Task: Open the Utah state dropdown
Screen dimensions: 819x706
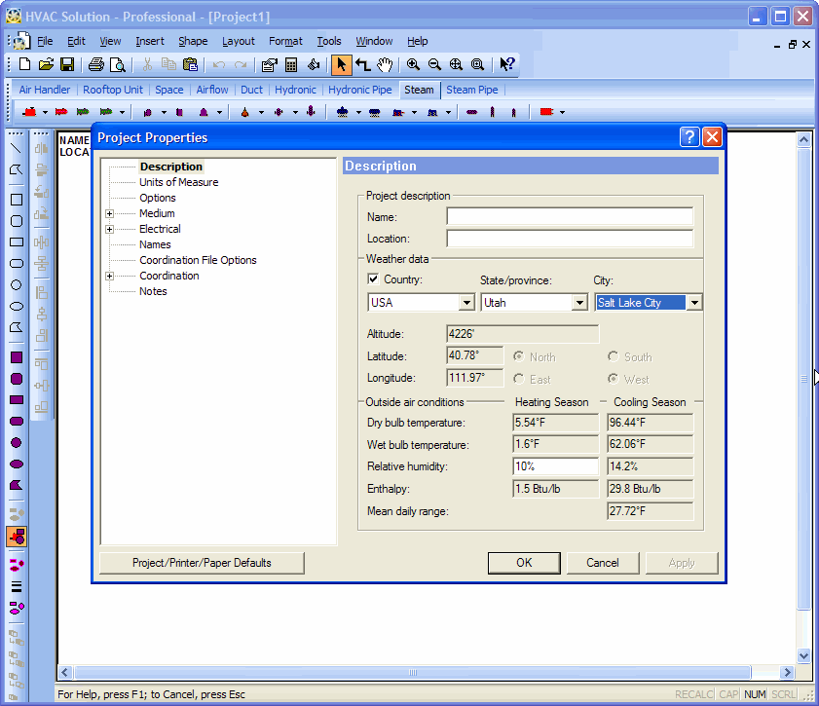Action: pos(579,302)
